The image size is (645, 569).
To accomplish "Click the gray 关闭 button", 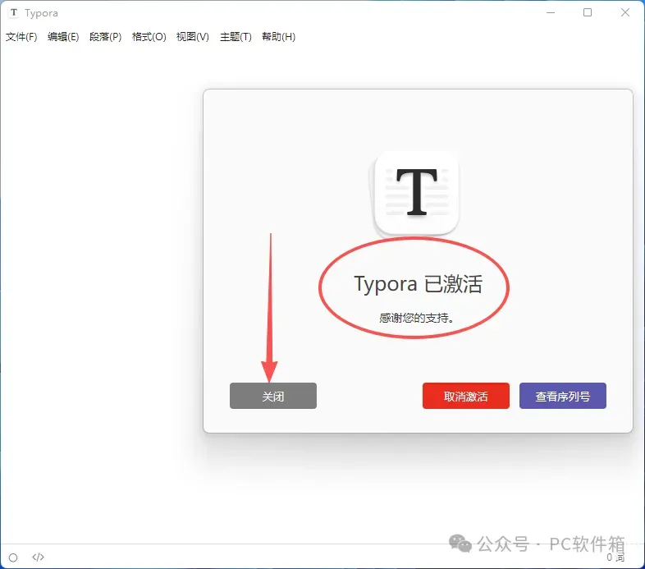I will [x=273, y=396].
